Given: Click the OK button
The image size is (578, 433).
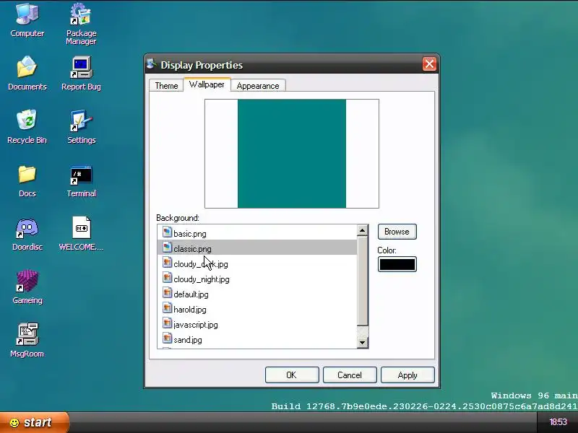Looking at the screenshot, I should coord(292,375).
